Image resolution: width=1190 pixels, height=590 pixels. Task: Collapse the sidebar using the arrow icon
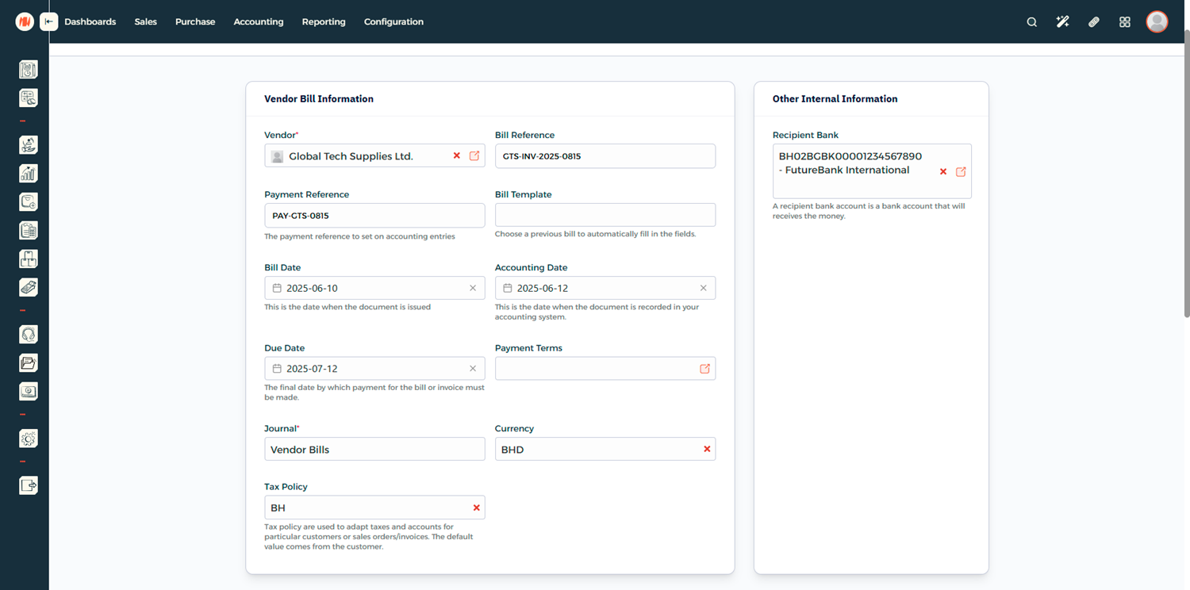click(x=49, y=22)
